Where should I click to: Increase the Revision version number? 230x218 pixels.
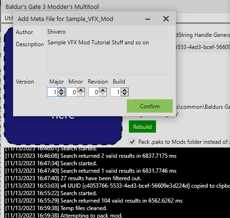click(x=103, y=90)
